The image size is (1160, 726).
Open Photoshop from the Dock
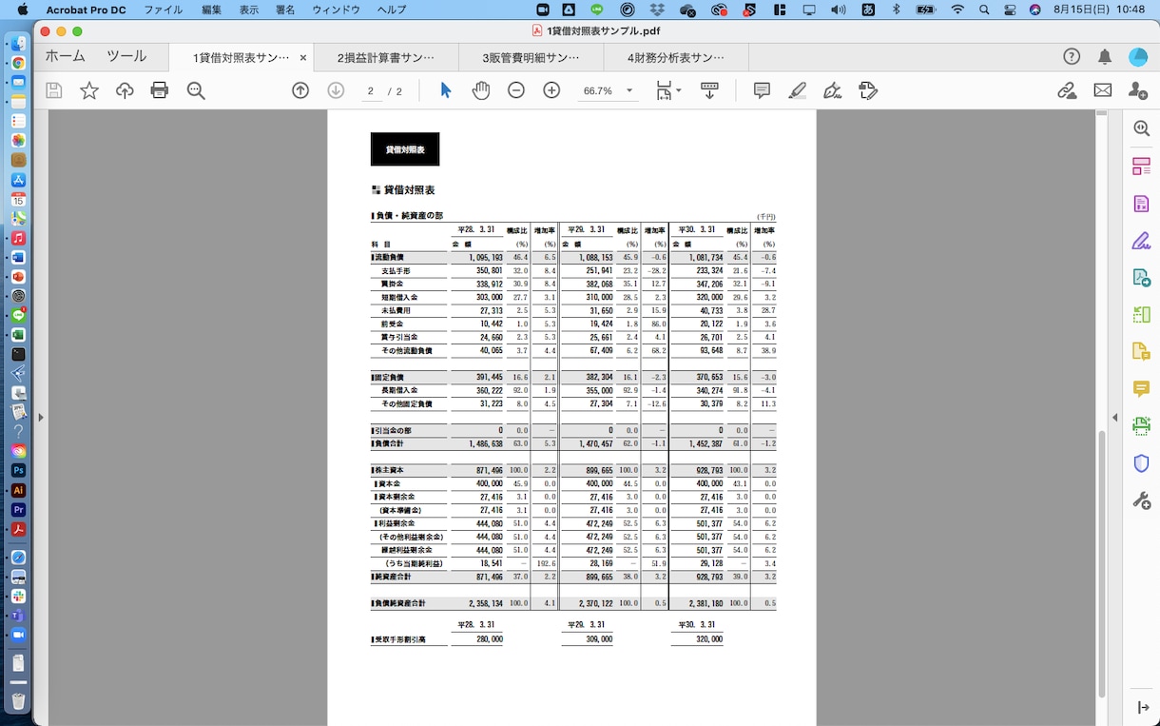click(x=18, y=470)
